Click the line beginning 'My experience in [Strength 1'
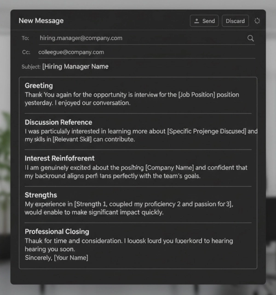This screenshot has height=295, width=276. pyautogui.click(x=129, y=204)
